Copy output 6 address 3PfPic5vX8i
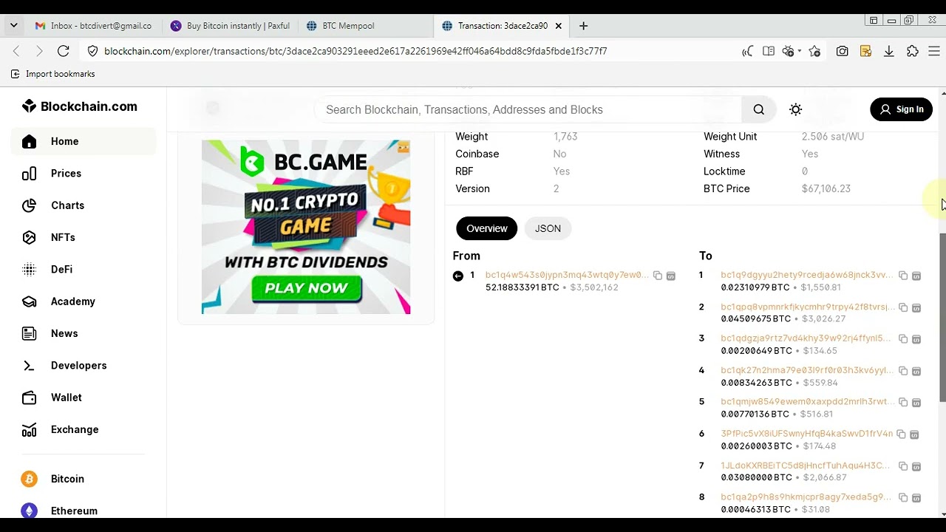Image resolution: width=946 pixels, height=532 pixels. coord(901,434)
